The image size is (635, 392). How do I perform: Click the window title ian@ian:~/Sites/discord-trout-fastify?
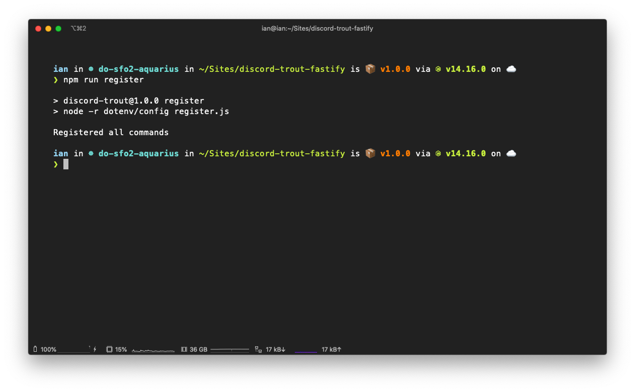(x=317, y=29)
